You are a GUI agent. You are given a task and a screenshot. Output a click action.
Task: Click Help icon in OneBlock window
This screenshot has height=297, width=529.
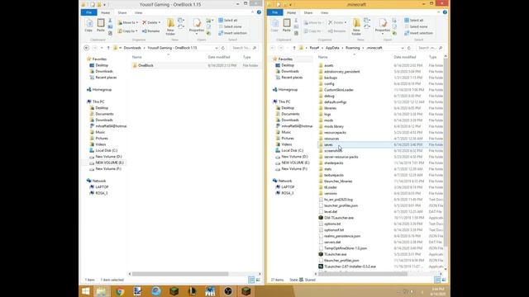(259, 12)
